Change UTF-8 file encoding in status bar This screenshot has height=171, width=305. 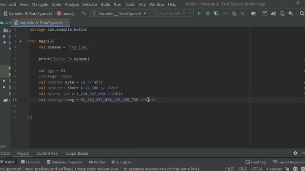point(257,169)
